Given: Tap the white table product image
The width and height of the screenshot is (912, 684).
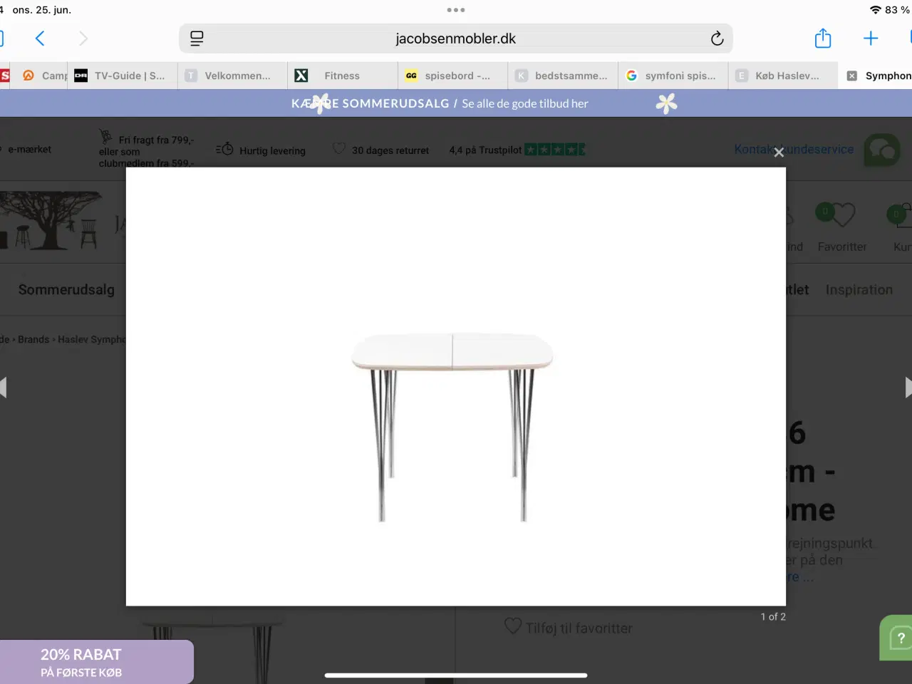Looking at the screenshot, I should point(452,426).
